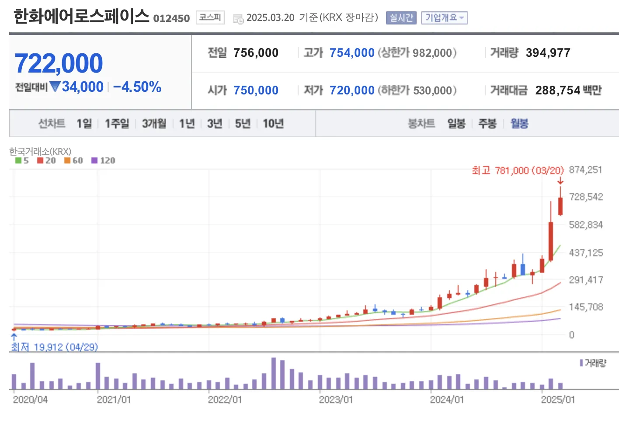
Task: Click the 한화에어로스페이스 stock name
Action: click(x=81, y=16)
